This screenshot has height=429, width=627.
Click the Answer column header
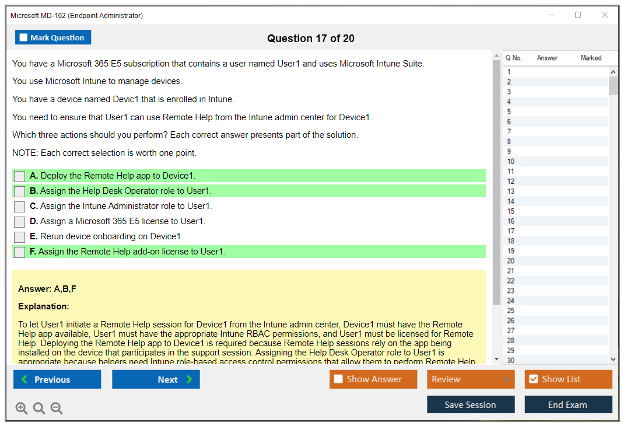click(x=547, y=58)
